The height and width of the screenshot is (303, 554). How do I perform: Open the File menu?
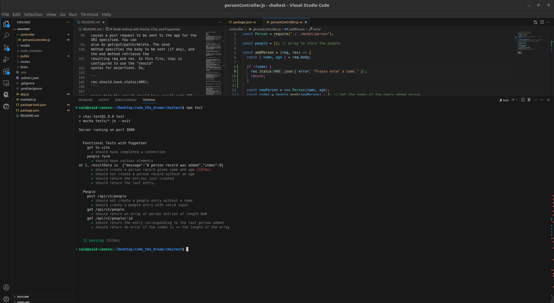(x=6, y=14)
